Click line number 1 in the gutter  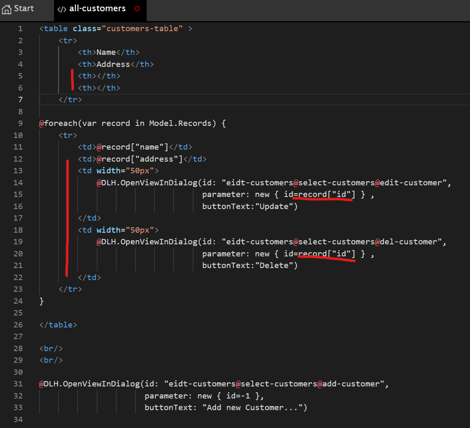[x=20, y=29]
